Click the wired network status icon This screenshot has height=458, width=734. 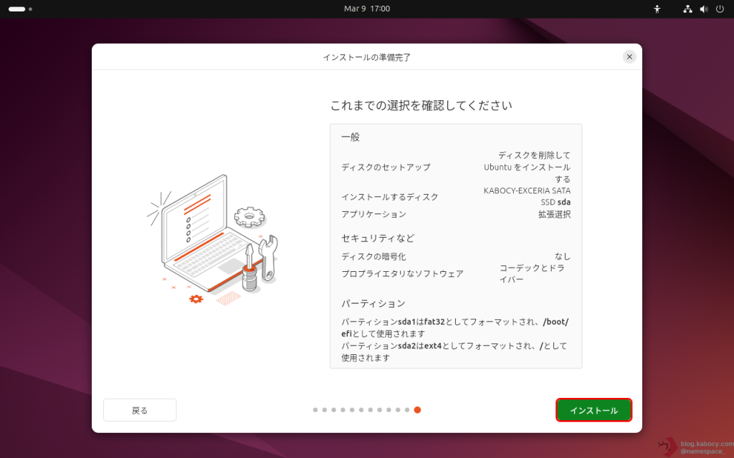click(x=687, y=9)
